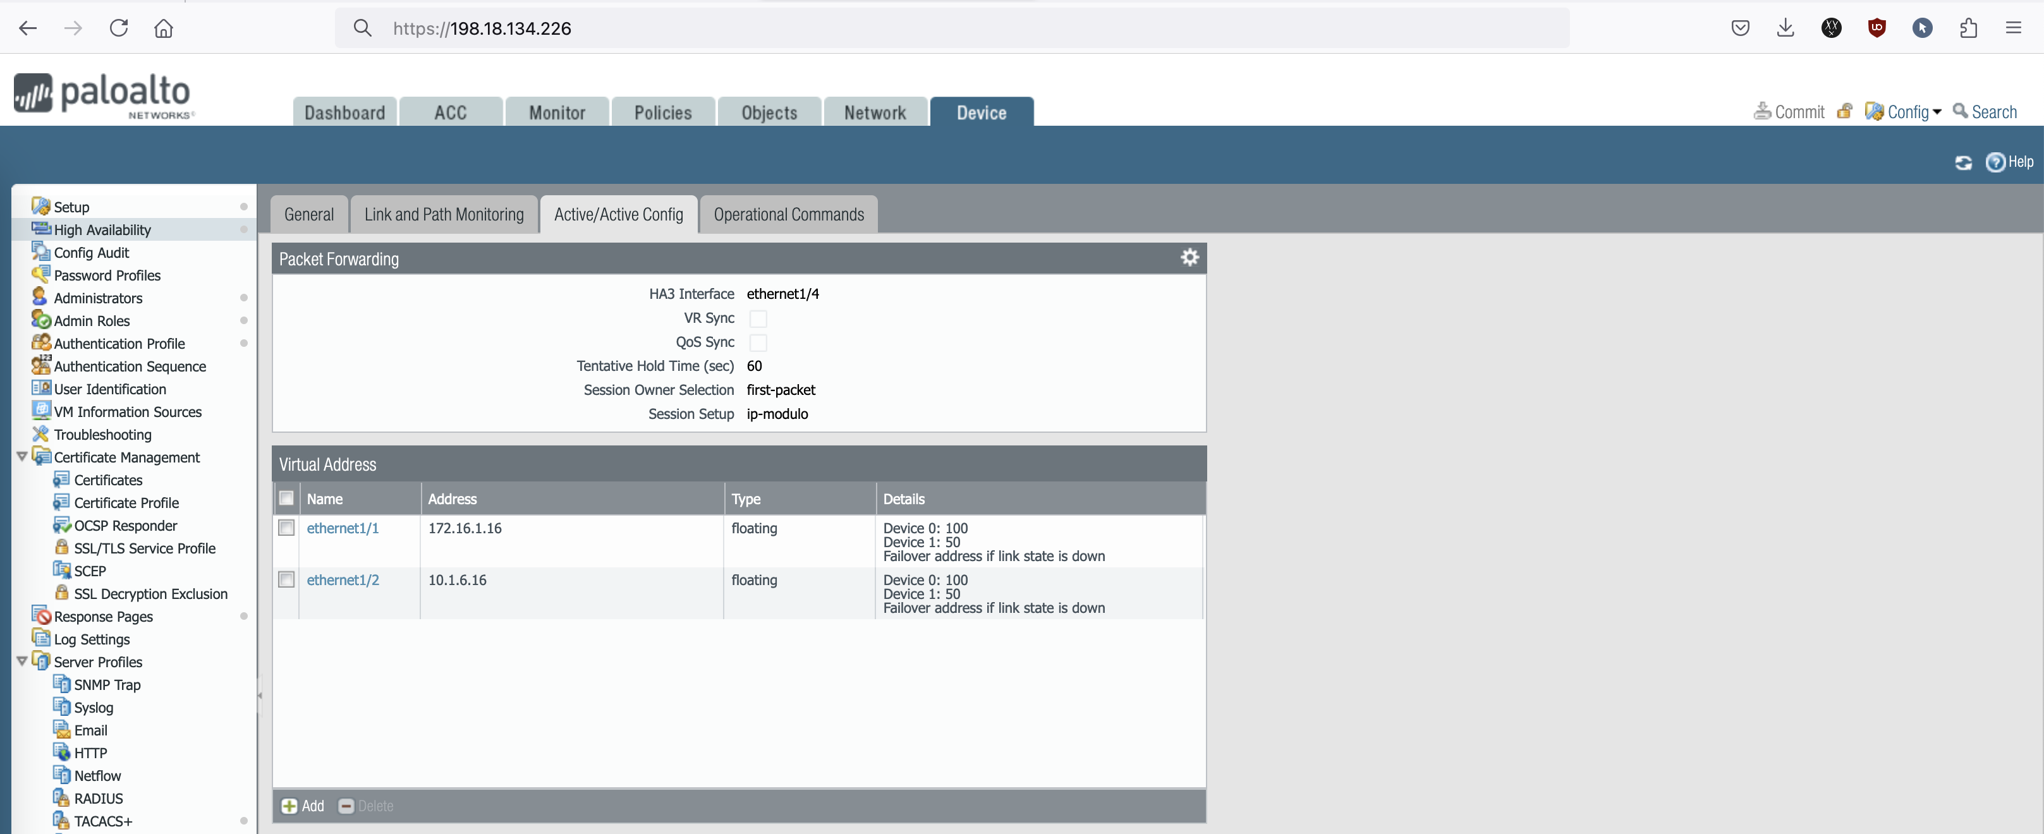Open Troubleshooting in sidebar
The image size is (2044, 834).
[102, 434]
